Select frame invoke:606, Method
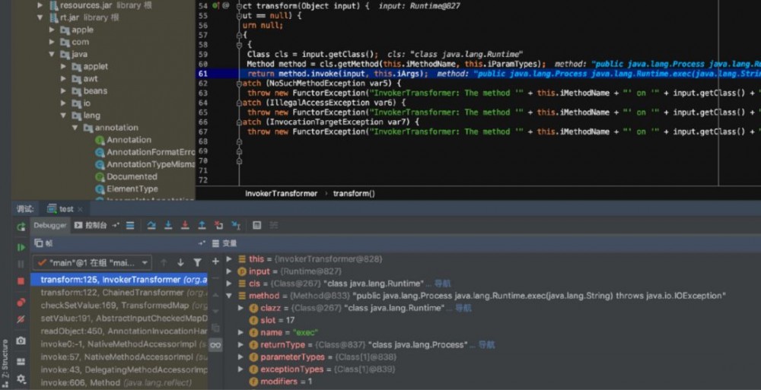This screenshot has height=390, width=761. pos(119,382)
